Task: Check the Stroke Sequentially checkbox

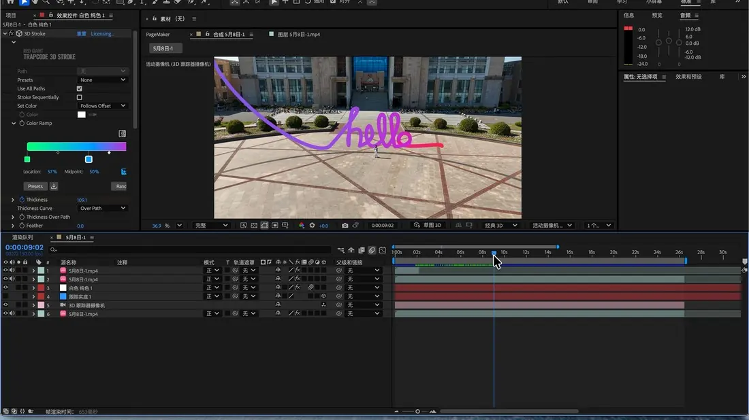Action: coord(79,97)
